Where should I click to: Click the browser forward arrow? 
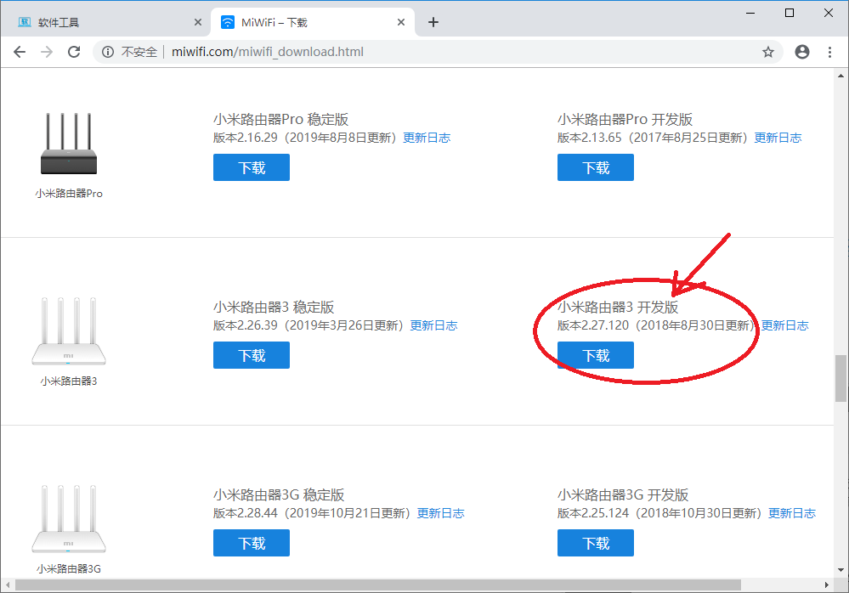[47, 52]
